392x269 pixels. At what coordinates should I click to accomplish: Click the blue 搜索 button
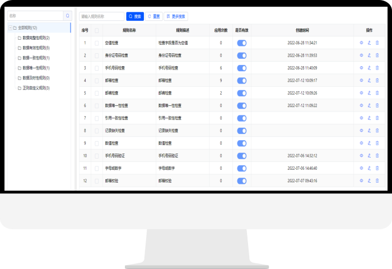[x=135, y=17]
